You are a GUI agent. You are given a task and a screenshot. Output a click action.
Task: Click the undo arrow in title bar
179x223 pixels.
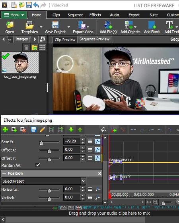[x=36, y=5]
